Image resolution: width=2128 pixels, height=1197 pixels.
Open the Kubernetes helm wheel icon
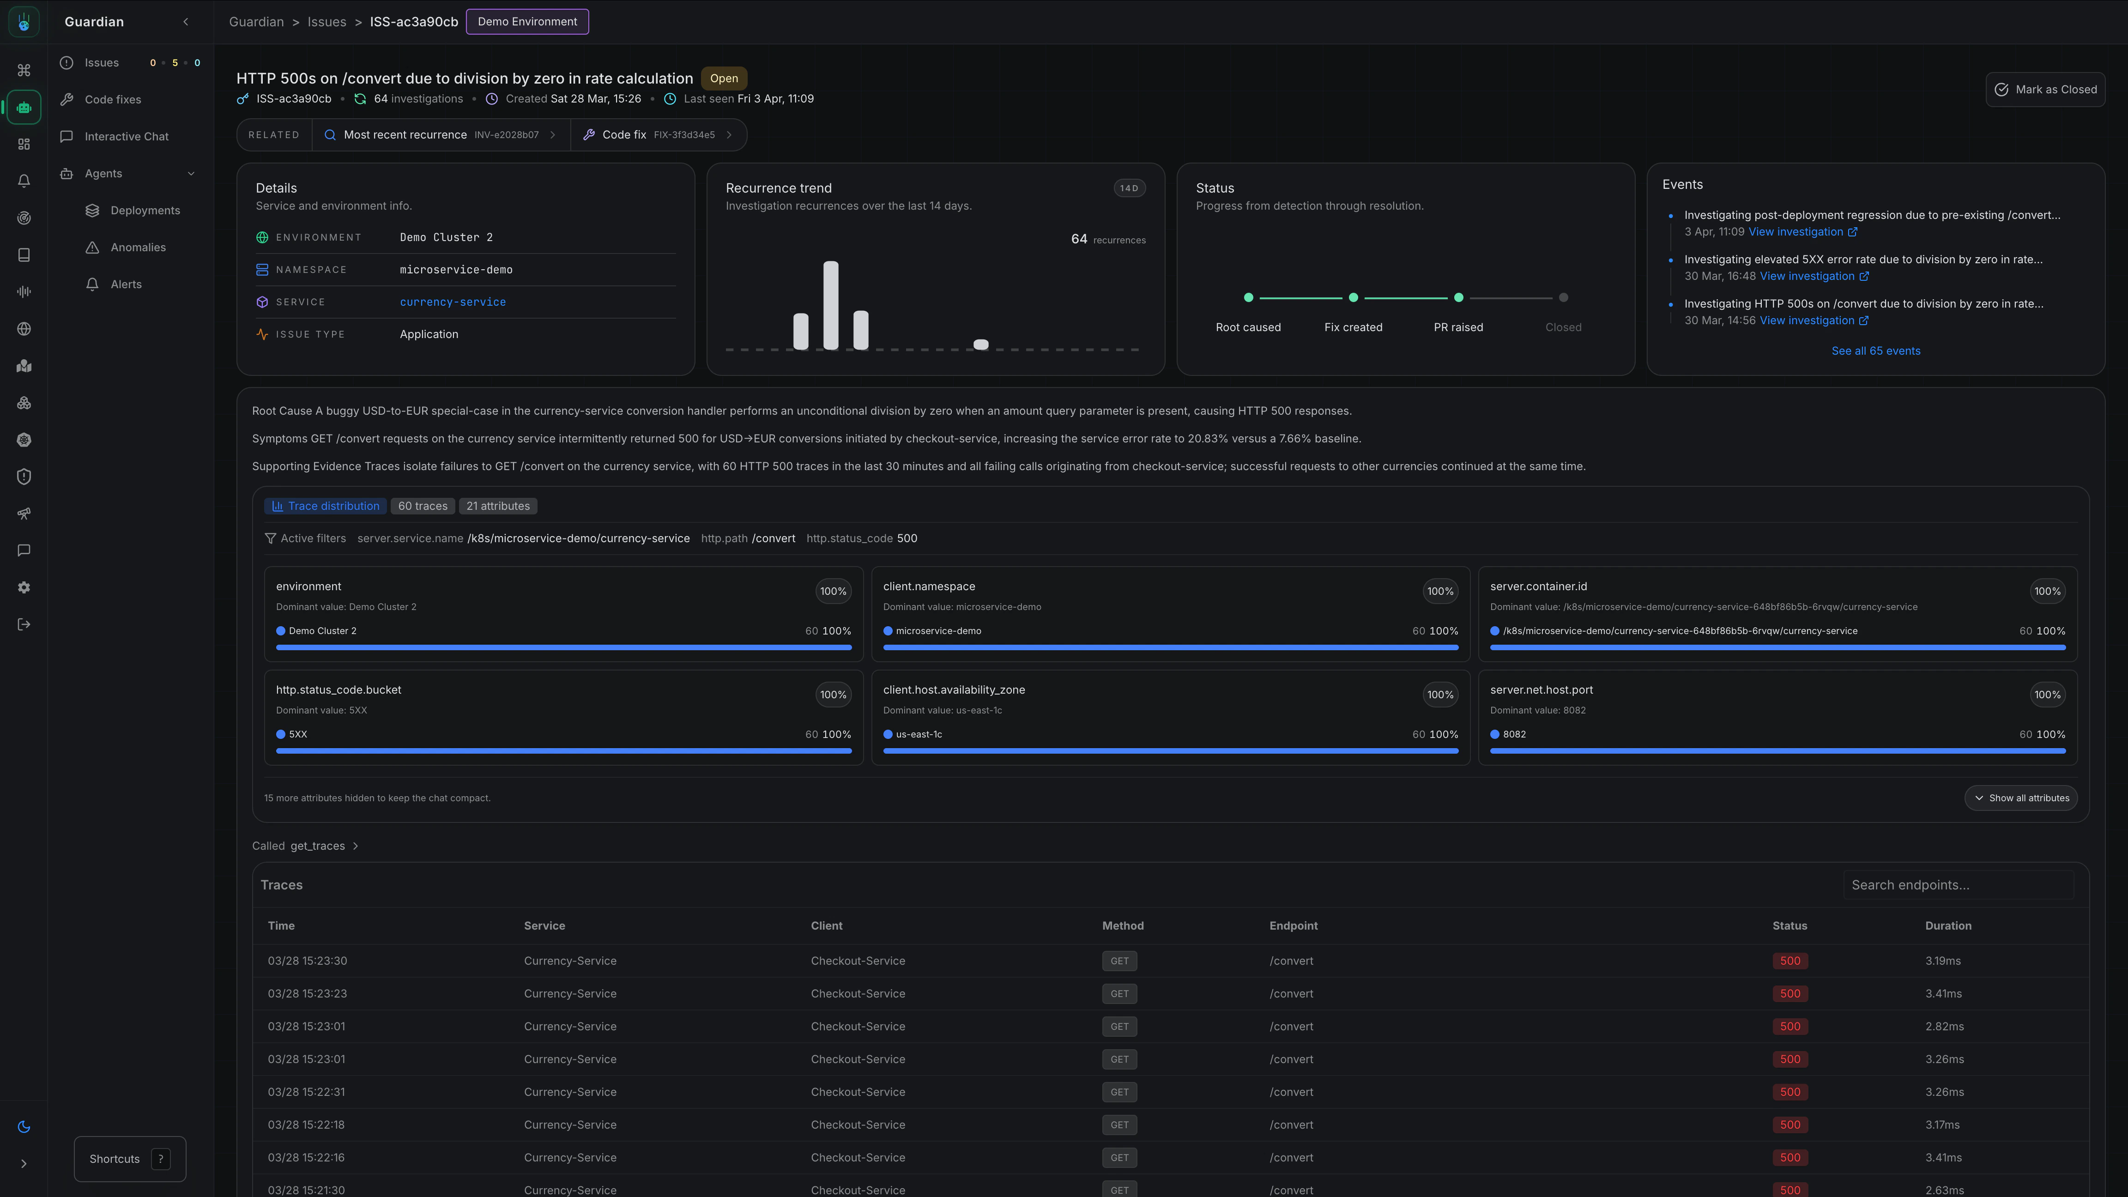(24, 440)
